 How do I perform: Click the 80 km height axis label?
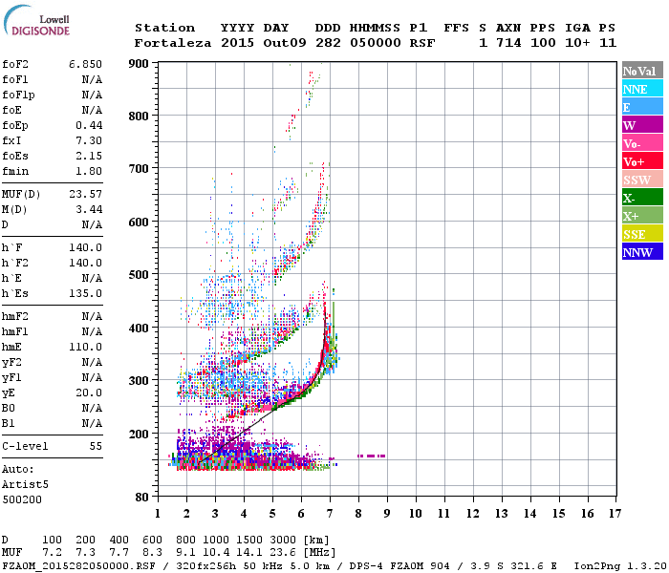(x=141, y=497)
